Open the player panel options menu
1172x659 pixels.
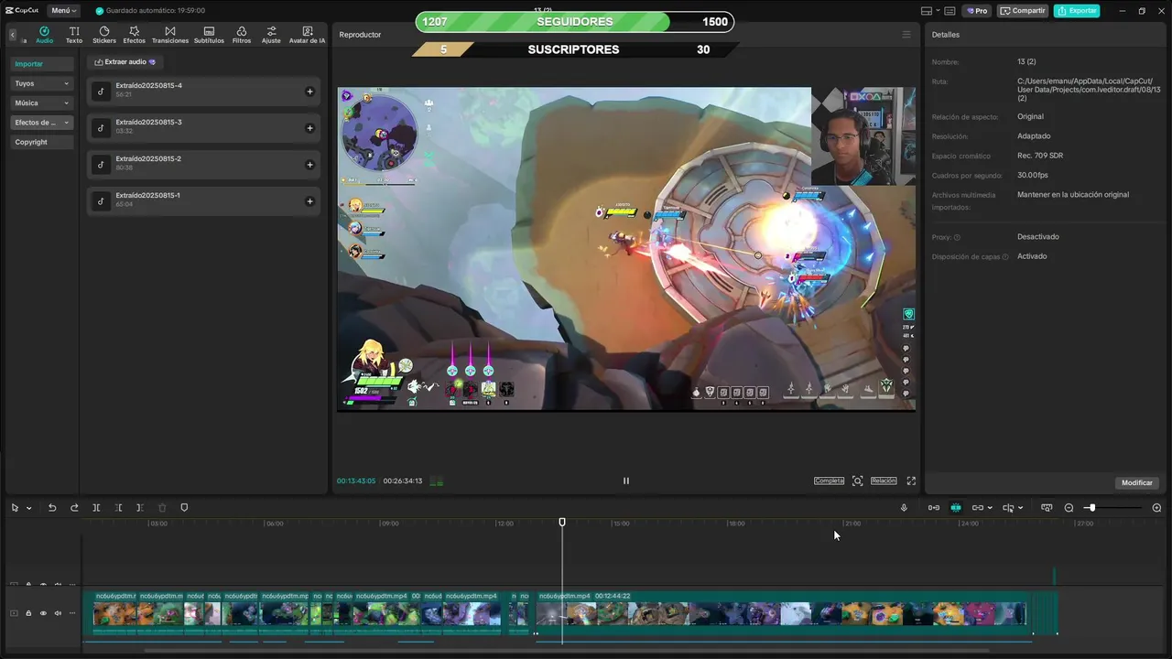(906, 35)
